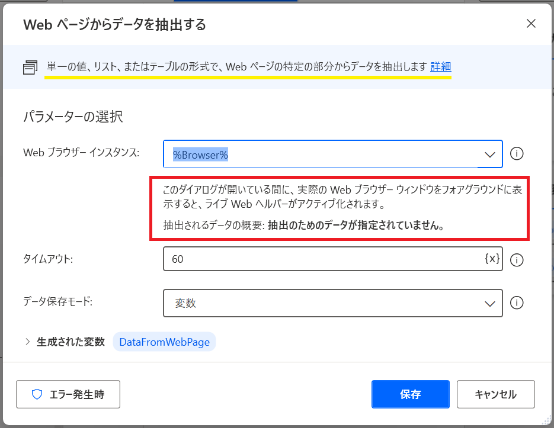Image resolution: width=554 pixels, height=428 pixels.
Task: Select the %Browser% instance combo box text
Action: [201, 155]
